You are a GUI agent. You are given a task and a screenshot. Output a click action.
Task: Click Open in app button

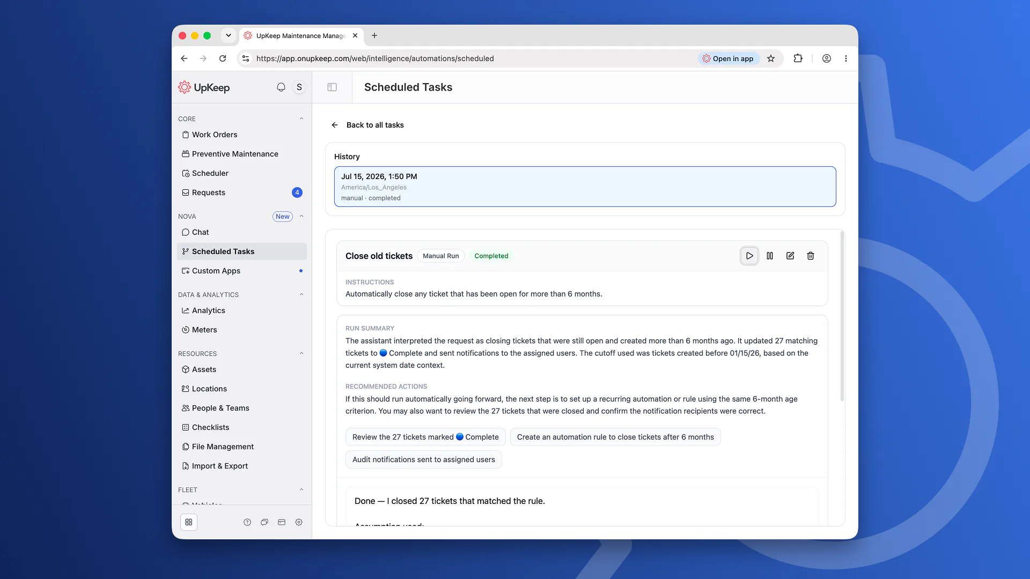(729, 58)
